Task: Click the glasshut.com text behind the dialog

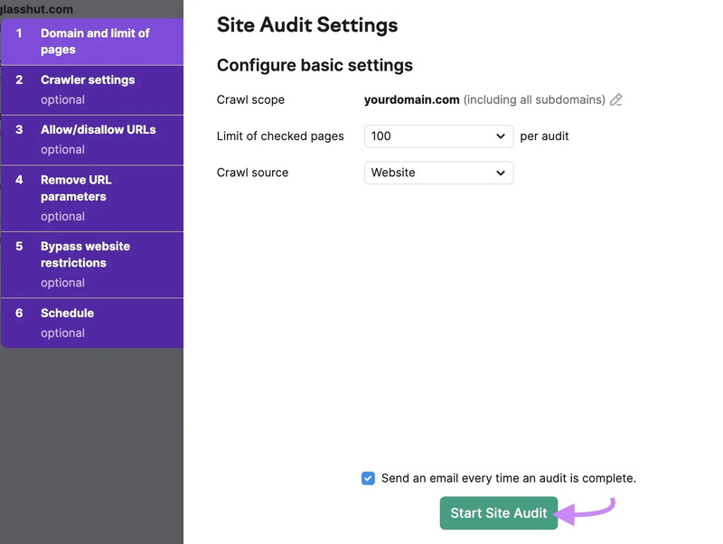Action: (x=37, y=9)
